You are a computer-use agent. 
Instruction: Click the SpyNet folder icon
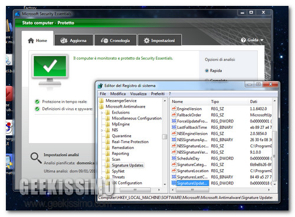(x=107, y=171)
